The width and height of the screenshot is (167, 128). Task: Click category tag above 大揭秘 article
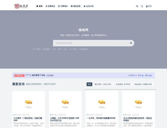[x=58, y=115]
